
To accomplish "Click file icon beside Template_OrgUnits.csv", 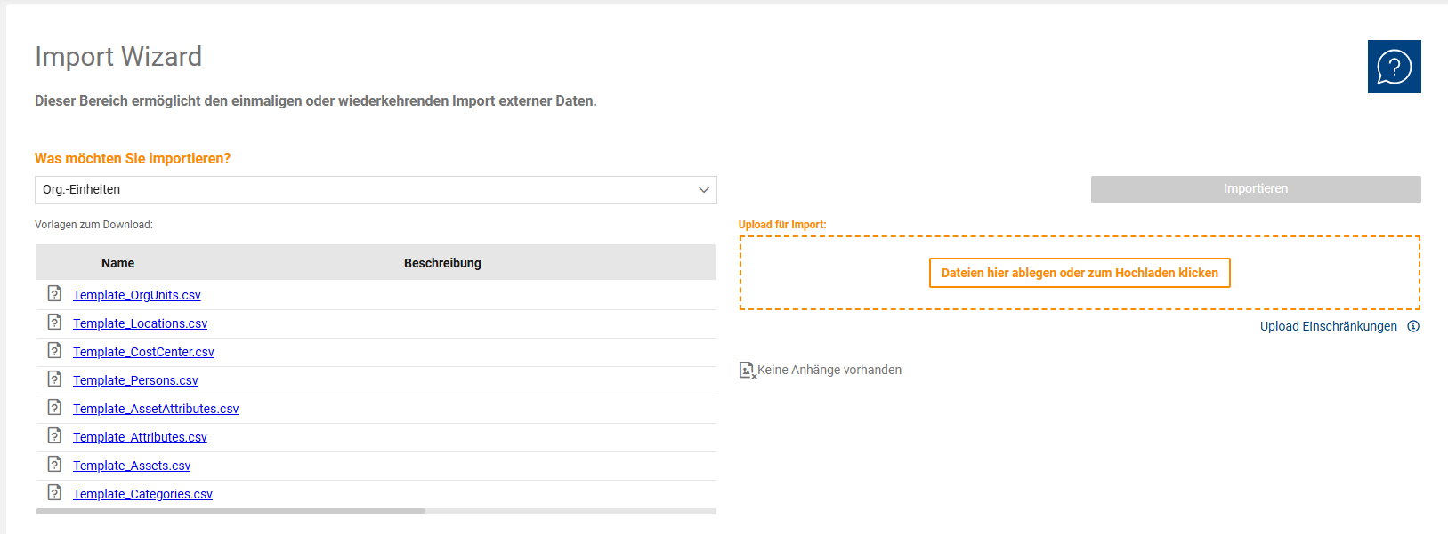I will 54,293.
